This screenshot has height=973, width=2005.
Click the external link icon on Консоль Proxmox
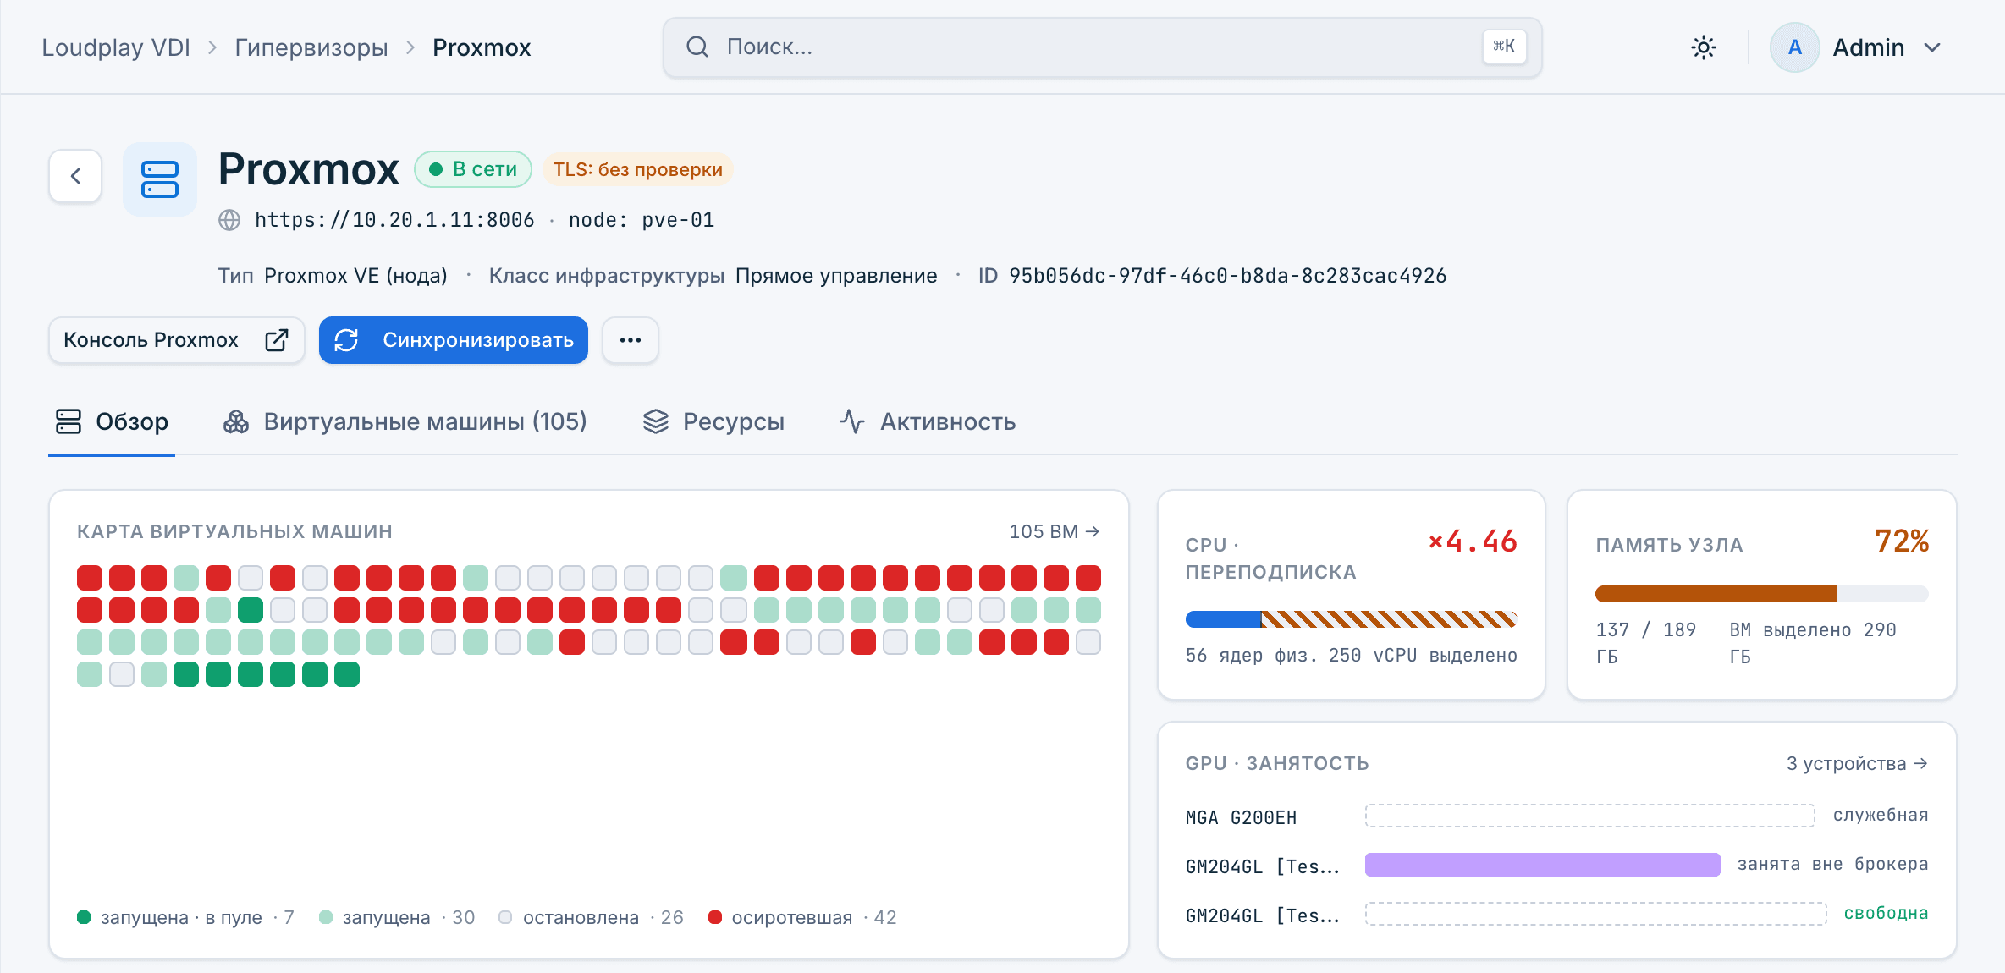click(x=277, y=340)
